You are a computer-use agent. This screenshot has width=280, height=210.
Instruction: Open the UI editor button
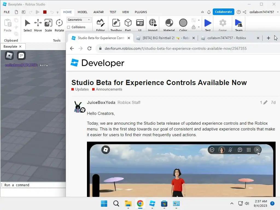pos(140,25)
